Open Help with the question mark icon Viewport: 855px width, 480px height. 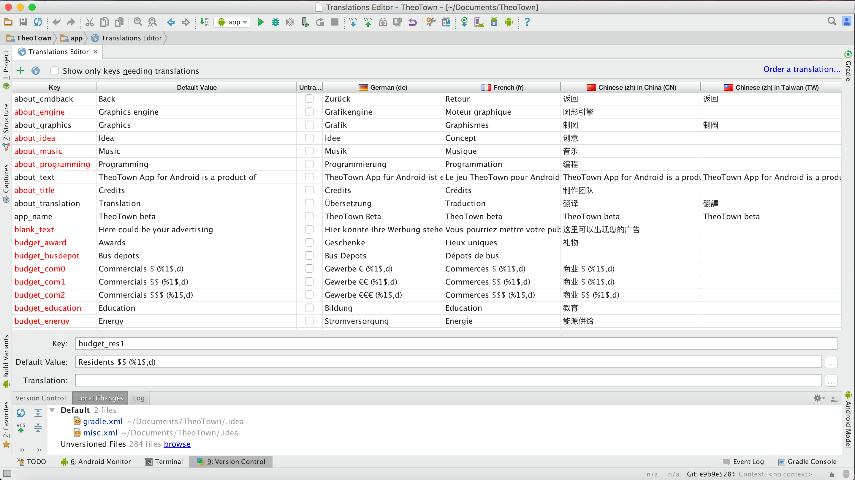[527, 22]
